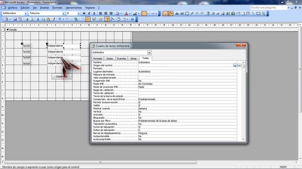Select the List Box control tool
Screen dimensions: 302x169
click(213, 14)
